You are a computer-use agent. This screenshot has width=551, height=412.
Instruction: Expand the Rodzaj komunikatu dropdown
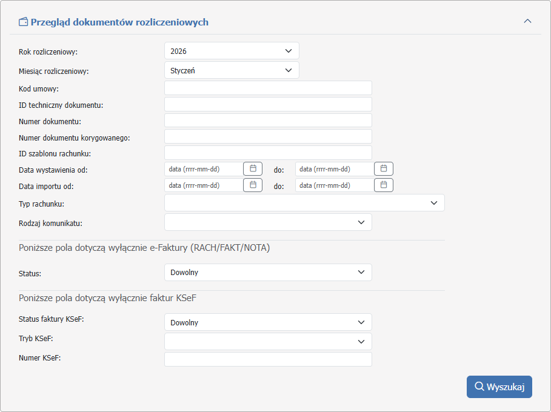click(x=268, y=222)
